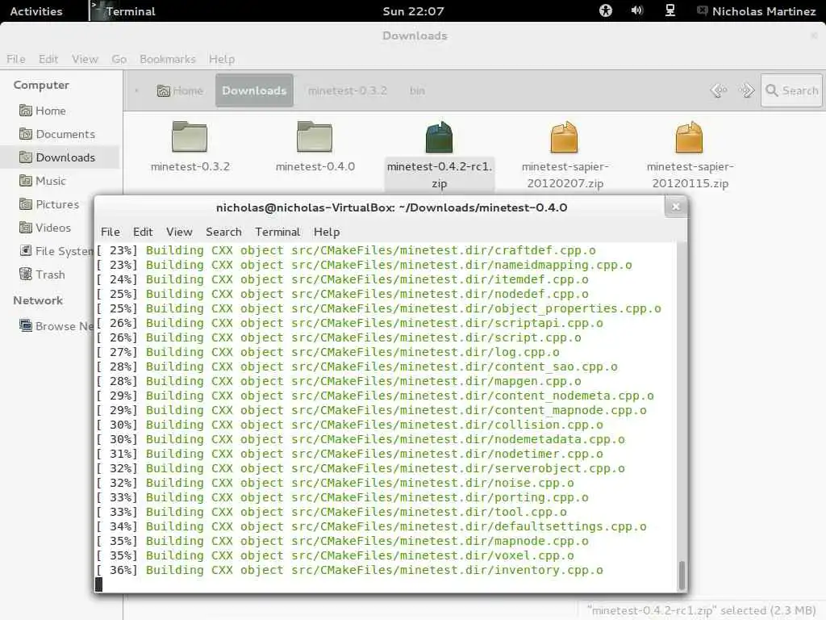Open Help menu in Downloads window

tap(222, 59)
